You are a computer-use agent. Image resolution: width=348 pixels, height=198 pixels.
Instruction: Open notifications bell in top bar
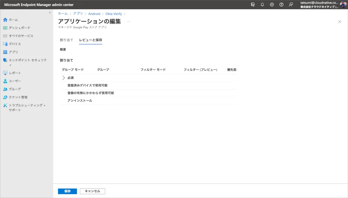[x=262, y=5]
